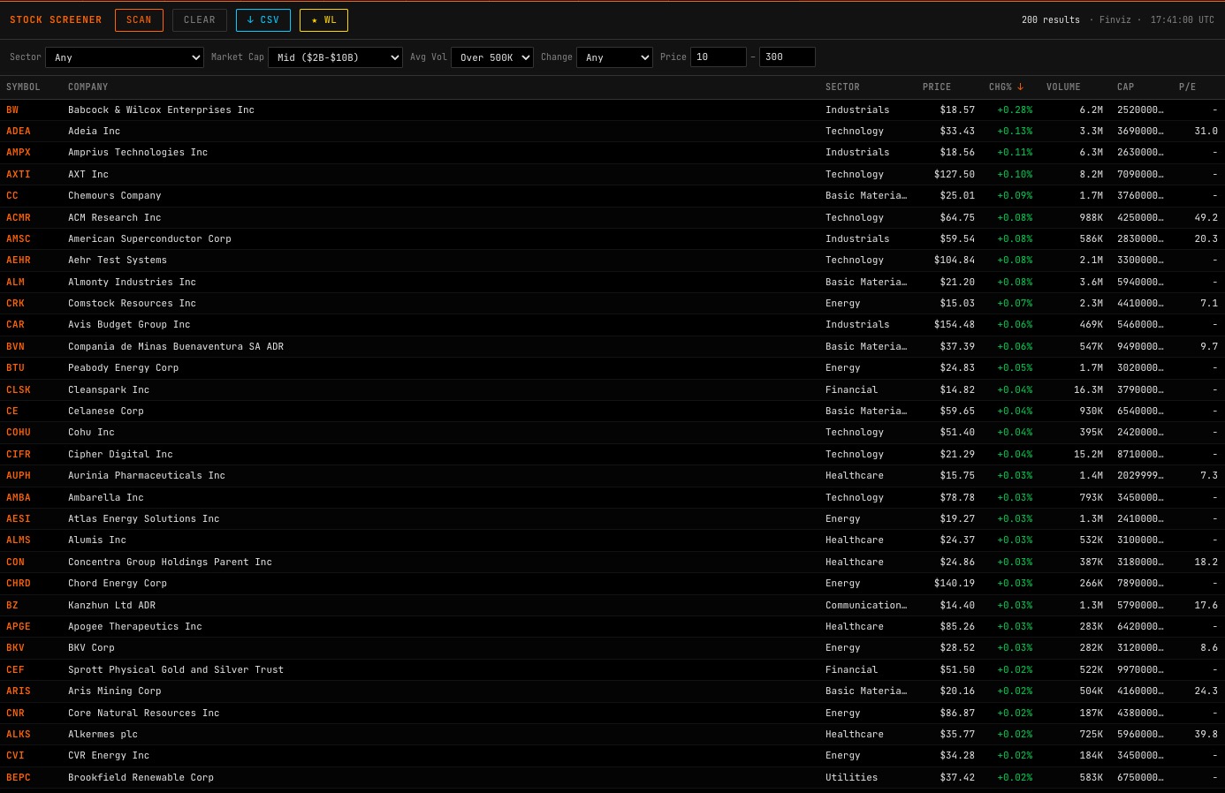Focus the maximum Price field showing 300

click(787, 57)
